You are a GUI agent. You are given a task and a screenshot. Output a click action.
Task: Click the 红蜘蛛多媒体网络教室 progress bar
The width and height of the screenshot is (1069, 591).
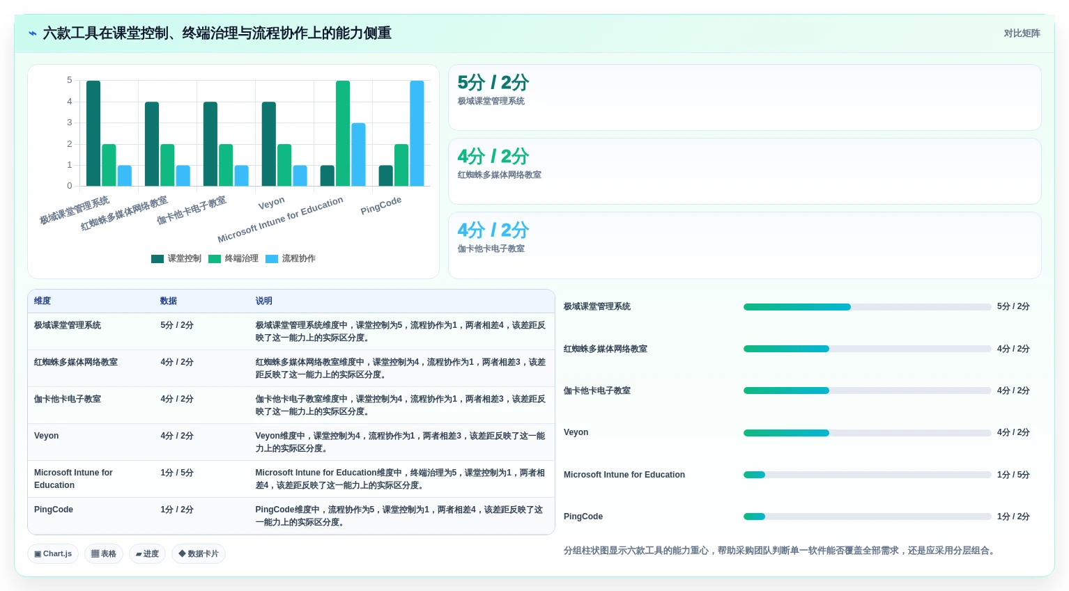pyautogui.click(x=867, y=349)
